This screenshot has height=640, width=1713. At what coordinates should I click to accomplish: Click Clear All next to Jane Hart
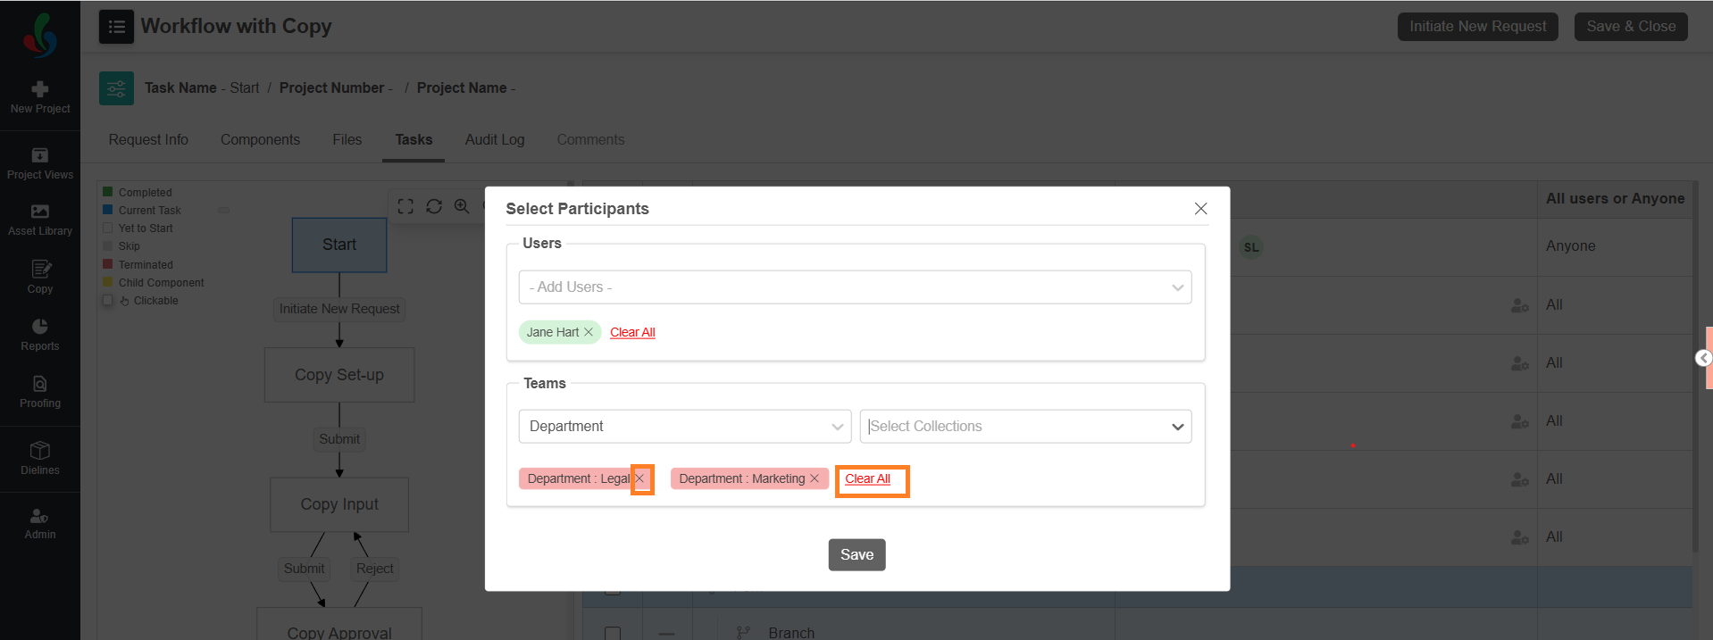pos(632,333)
